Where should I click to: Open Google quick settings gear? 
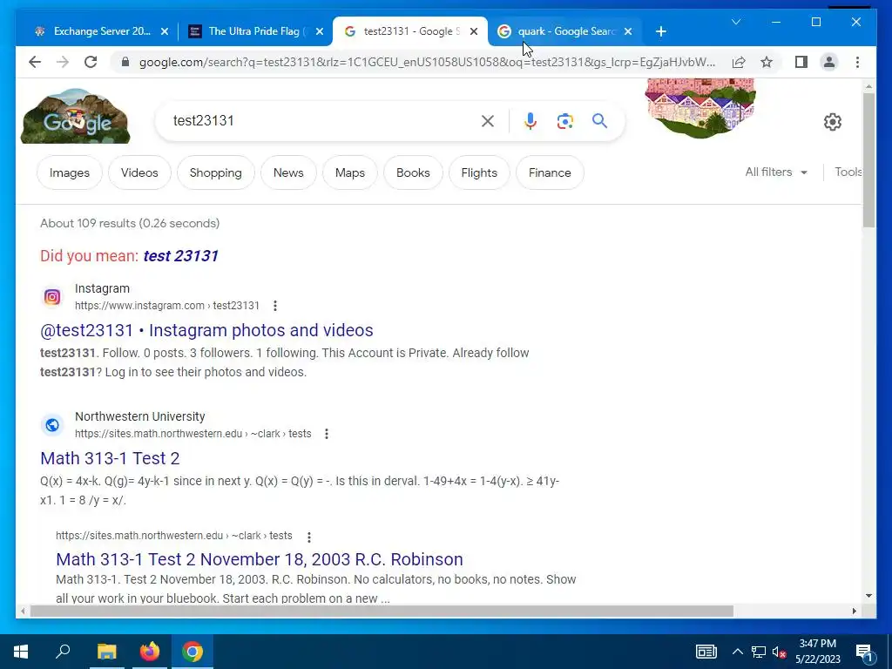click(x=832, y=122)
